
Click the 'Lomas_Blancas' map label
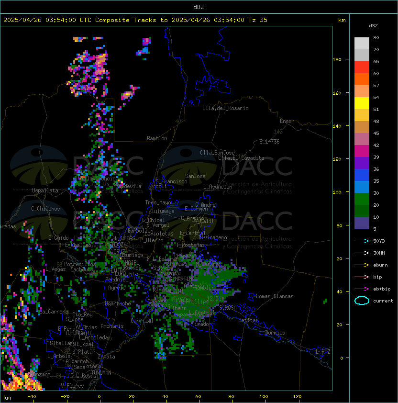[x=275, y=296]
